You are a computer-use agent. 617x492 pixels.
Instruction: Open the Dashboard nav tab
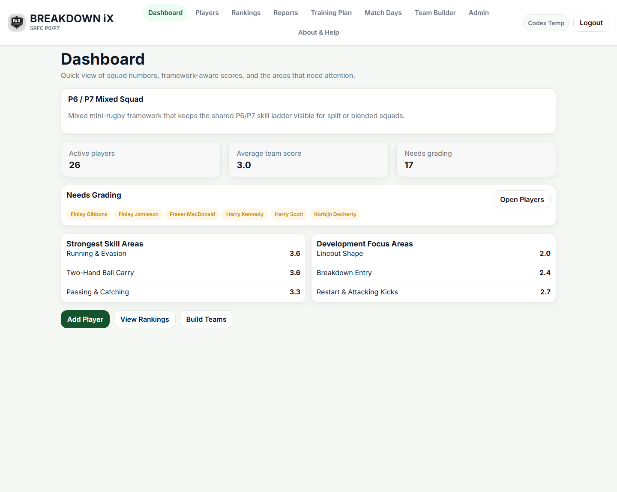pyautogui.click(x=165, y=13)
